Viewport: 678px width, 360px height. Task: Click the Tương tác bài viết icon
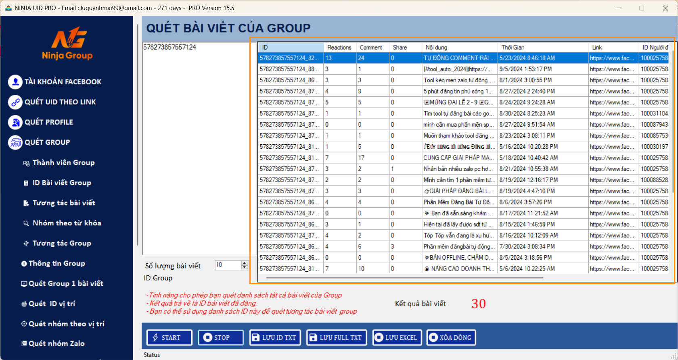point(26,203)
